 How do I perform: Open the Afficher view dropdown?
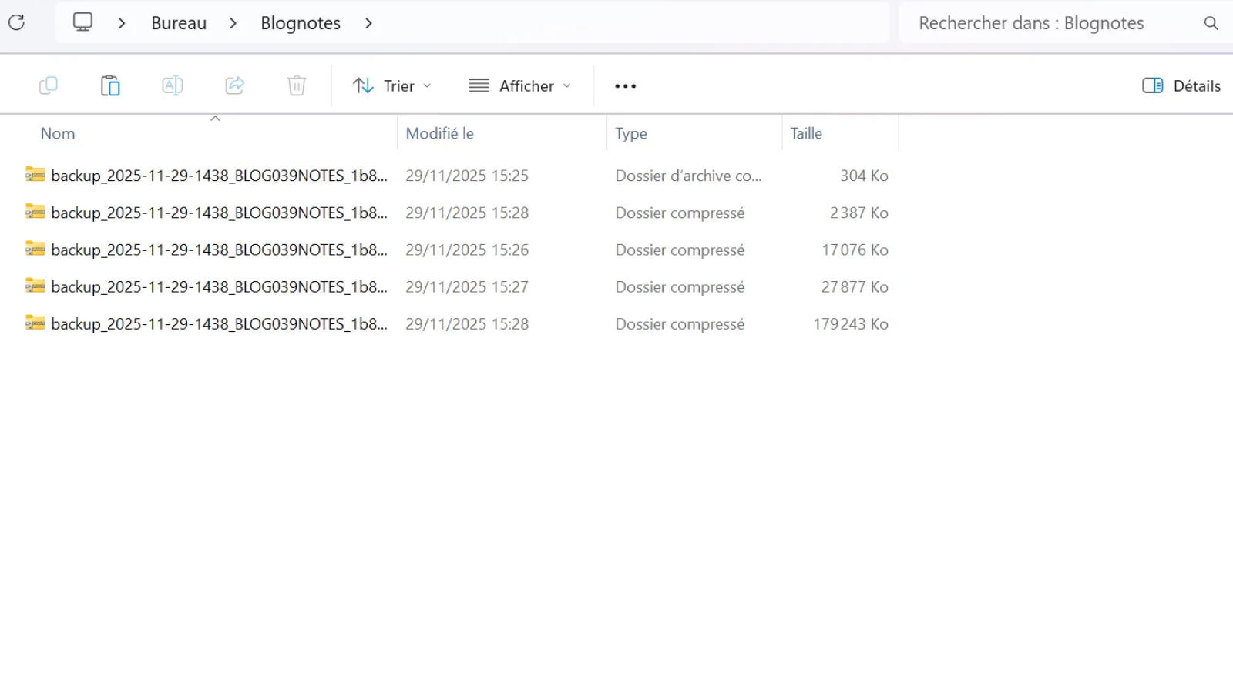click(520, 85)
